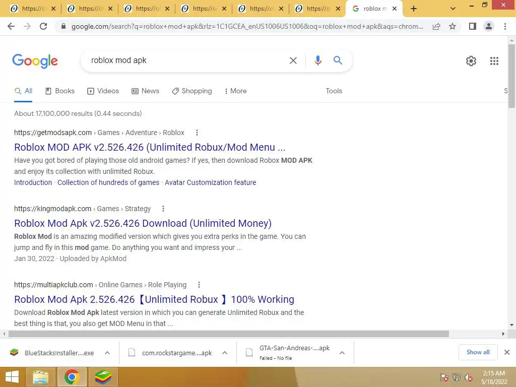This screenshot has width=516, height=387.
Task: Click the Uploaded by ApkMod text
Action: pyautogui.click(x=93, y=259)
